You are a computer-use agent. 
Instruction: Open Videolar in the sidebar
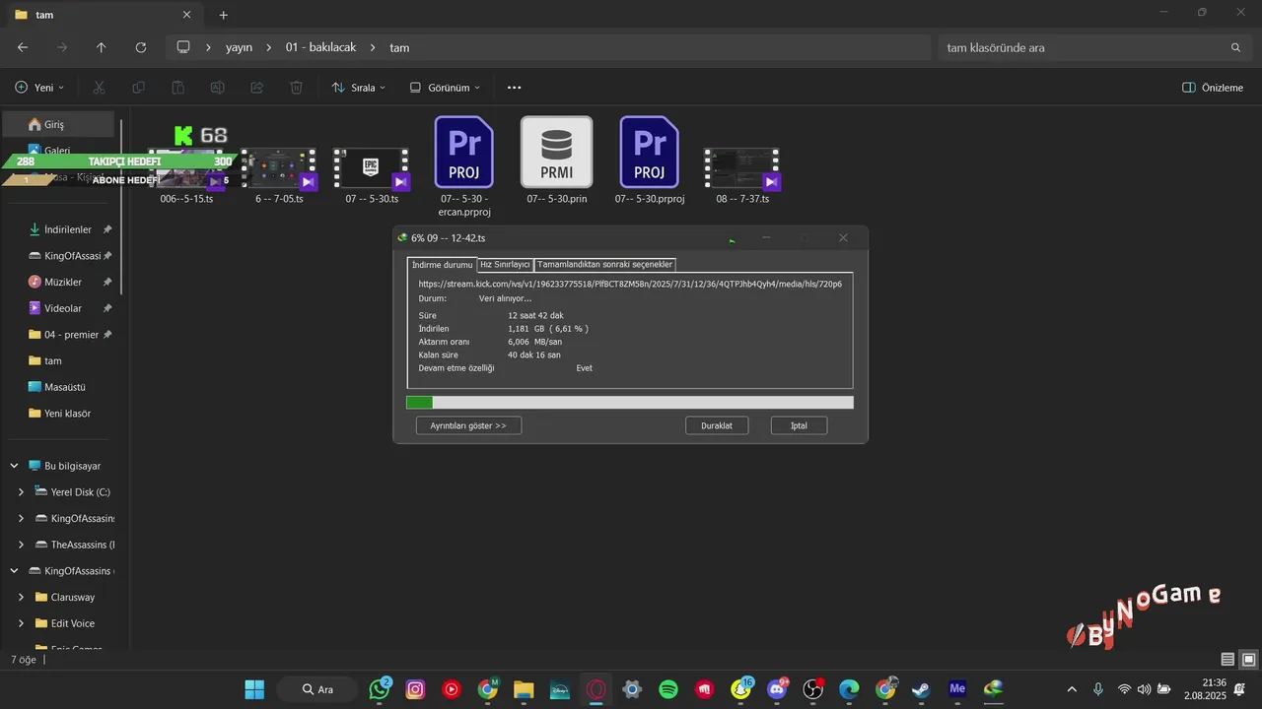coord(61,308)
